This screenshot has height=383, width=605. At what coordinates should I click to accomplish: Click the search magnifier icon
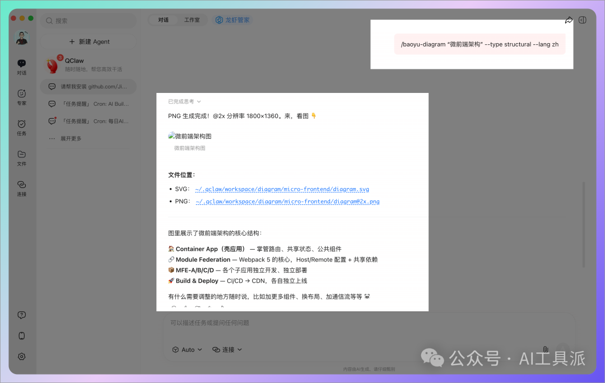[x=49, y=21]
